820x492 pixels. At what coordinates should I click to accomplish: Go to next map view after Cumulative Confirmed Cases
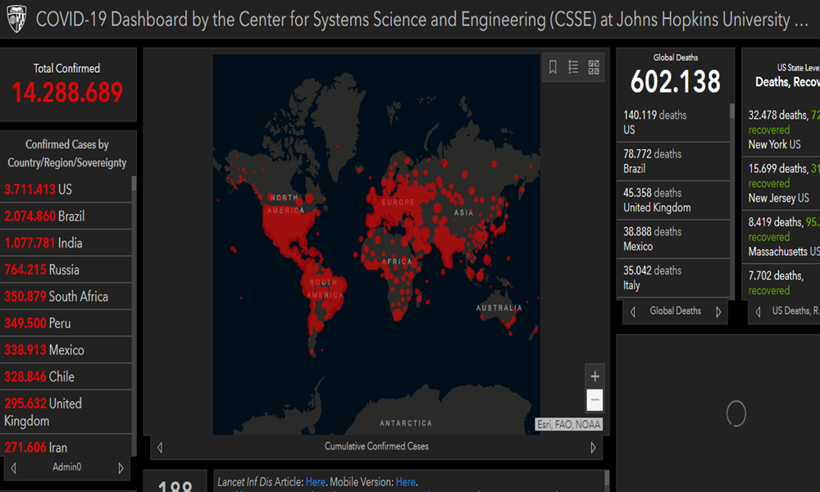coord(593,448)
